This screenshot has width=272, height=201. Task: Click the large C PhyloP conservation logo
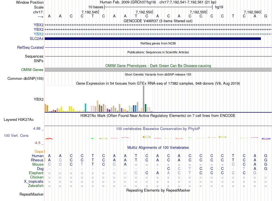(147, 137)
